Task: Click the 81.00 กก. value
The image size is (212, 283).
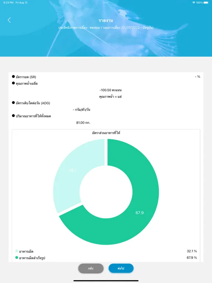Action: coord(83,123)
